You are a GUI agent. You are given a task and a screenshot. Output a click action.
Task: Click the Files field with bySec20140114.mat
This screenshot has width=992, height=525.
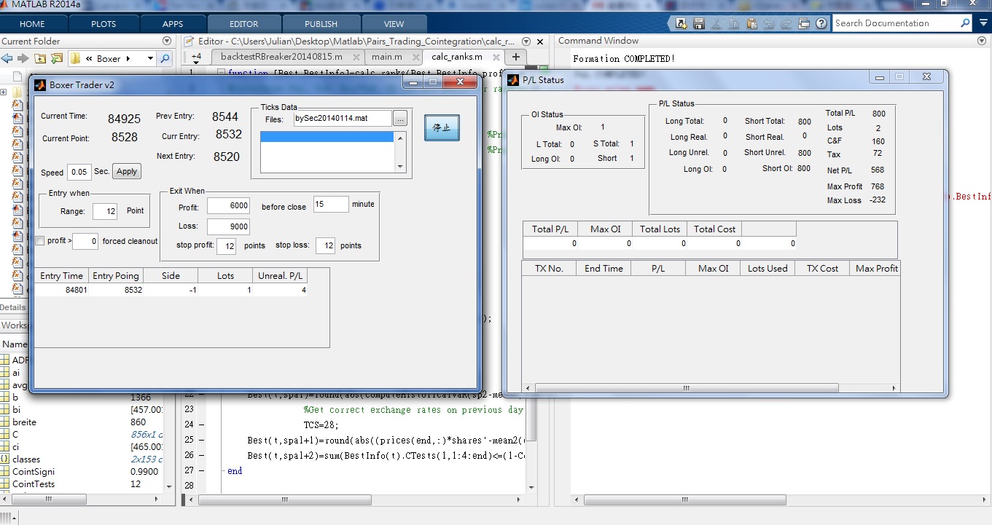tap(342, 118)
